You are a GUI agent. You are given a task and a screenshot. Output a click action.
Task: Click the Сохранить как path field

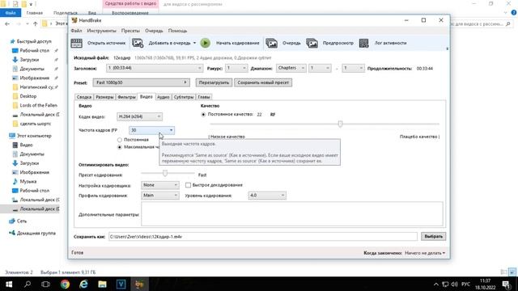263,237
